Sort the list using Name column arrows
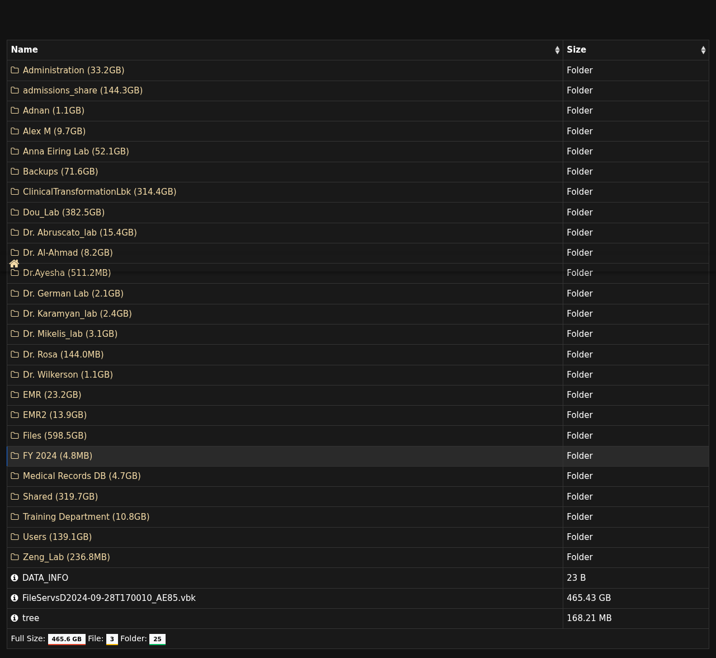 point(557,50)
